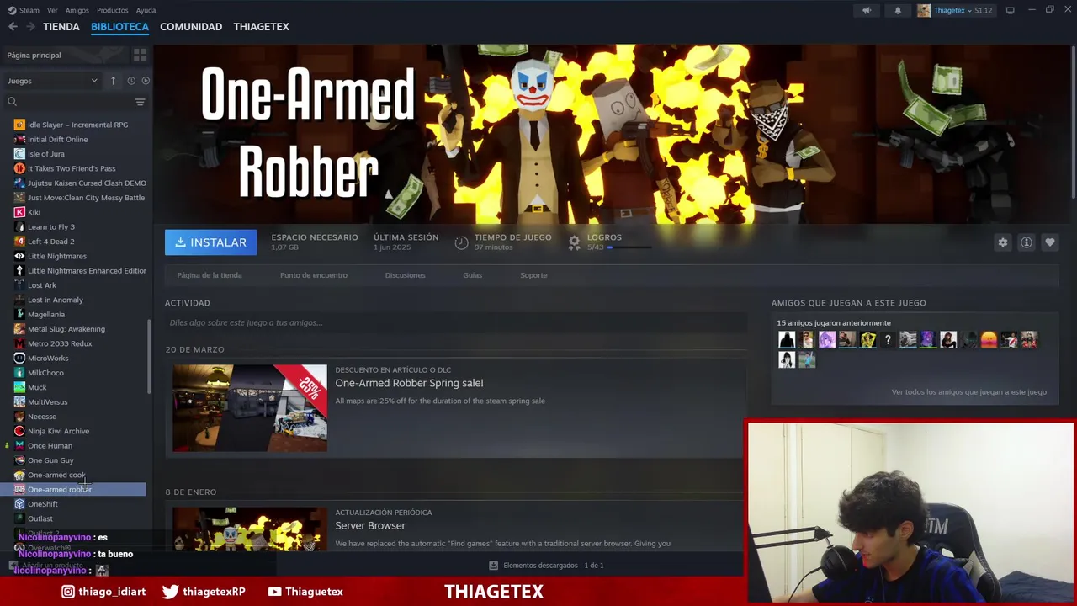Add One-Armed Robber to favorites heart
This screenshot has width=1077, height=606.
1050,242
